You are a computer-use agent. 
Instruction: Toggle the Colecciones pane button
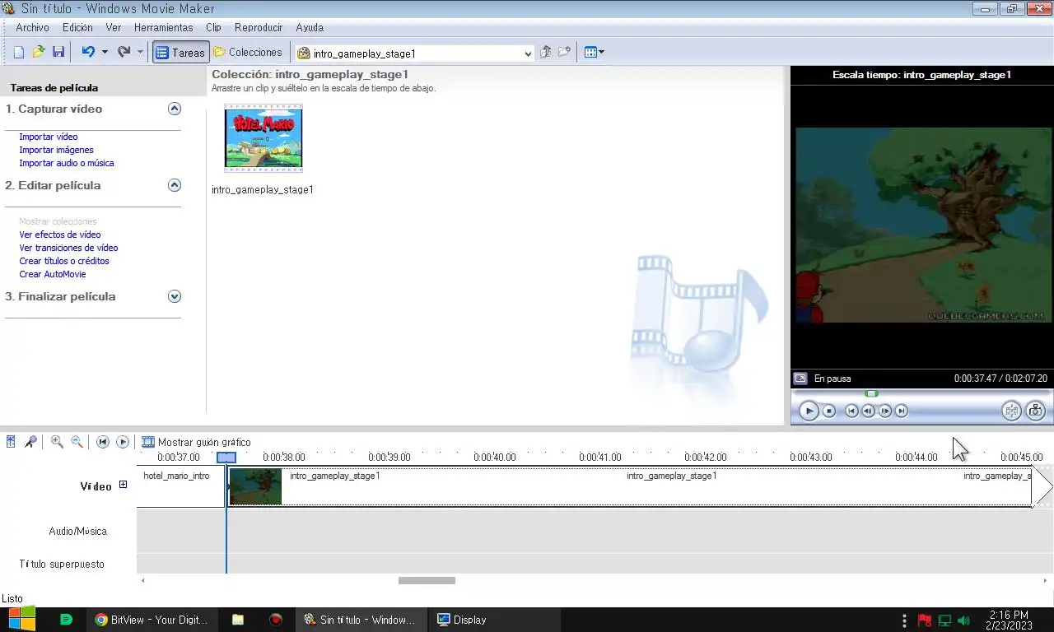click(x=247, y=52)
